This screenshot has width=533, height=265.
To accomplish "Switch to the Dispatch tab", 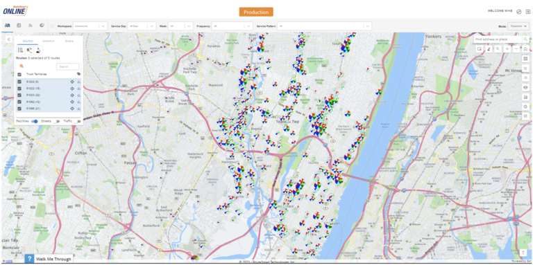I will click(x=48, y=41).
